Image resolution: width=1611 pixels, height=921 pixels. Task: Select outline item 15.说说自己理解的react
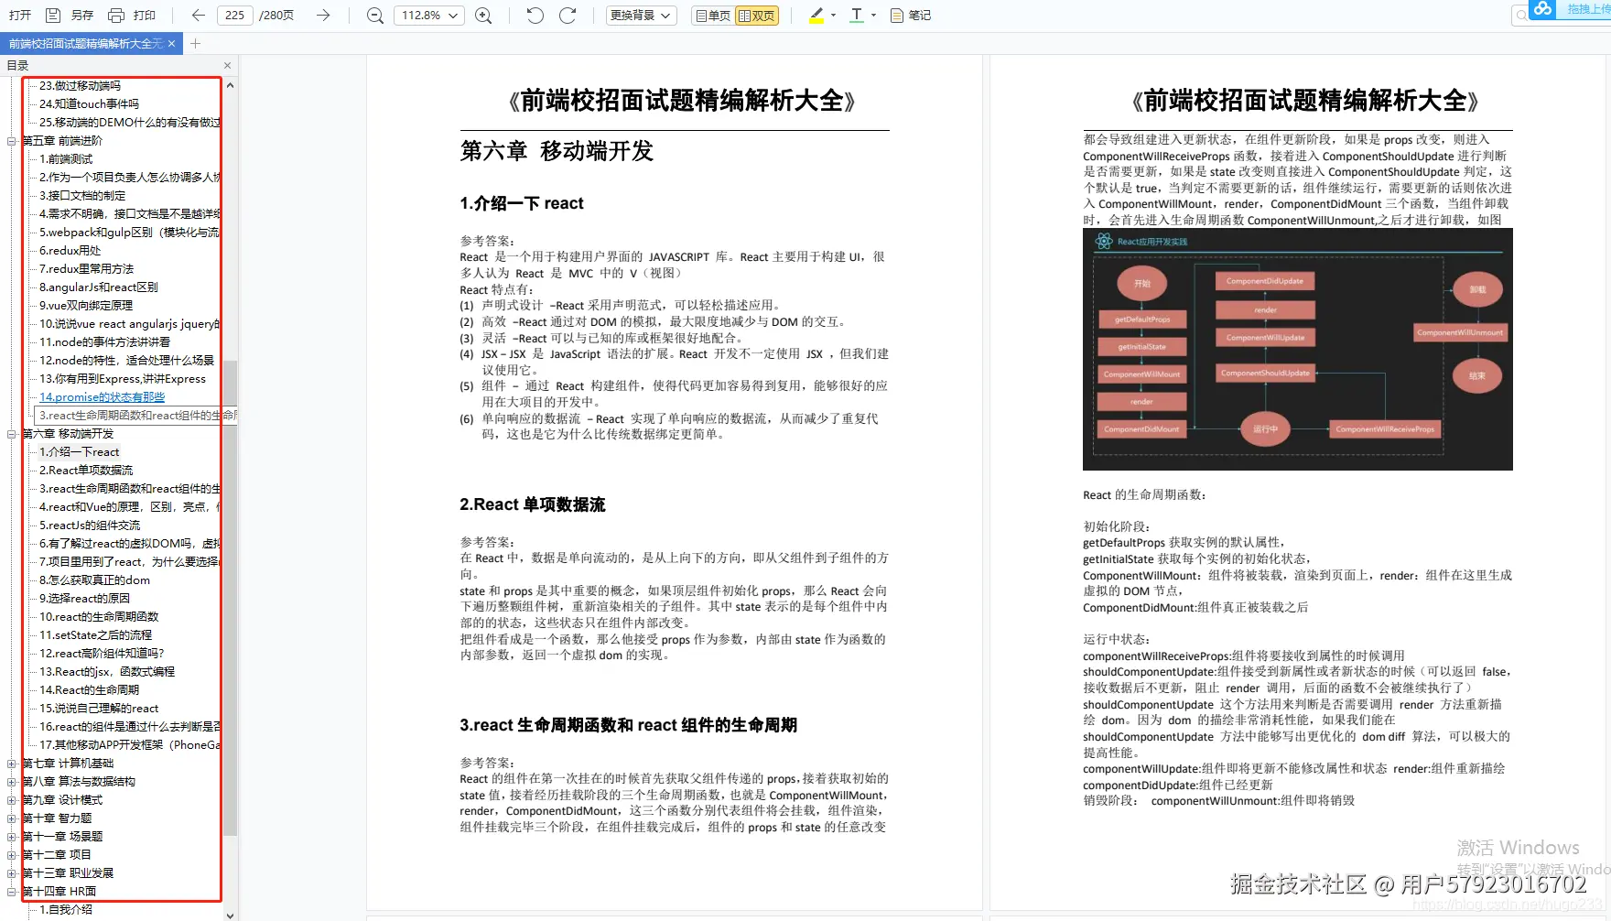click(99, 709)
